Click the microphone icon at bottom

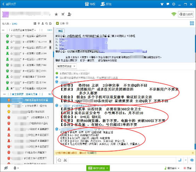(x=15, y=168)
